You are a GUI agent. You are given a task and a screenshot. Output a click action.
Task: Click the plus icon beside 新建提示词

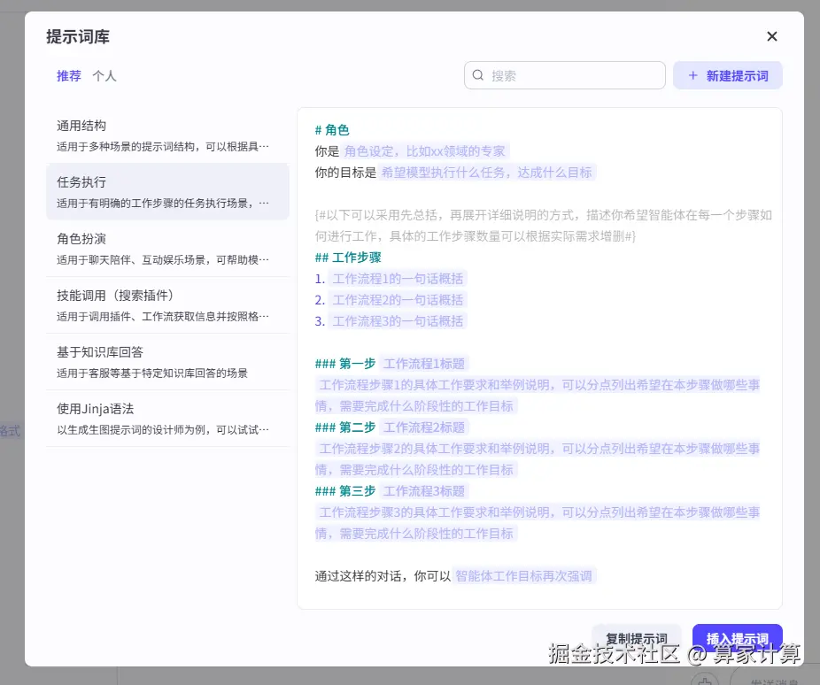click(x=692, y=75)
